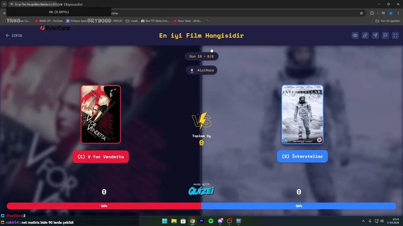Open the Chrome tab search dropdown
The height and width of the screenshot is (226, 403).
pyautogui.click(x=4, y=4)
